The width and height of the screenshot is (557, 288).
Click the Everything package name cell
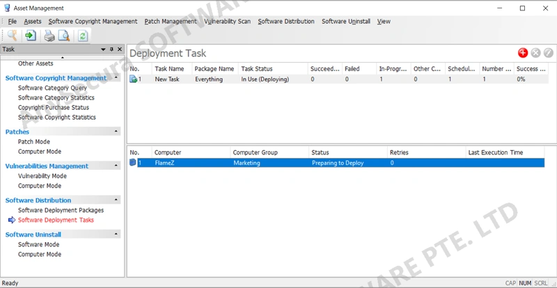point(209,79)
